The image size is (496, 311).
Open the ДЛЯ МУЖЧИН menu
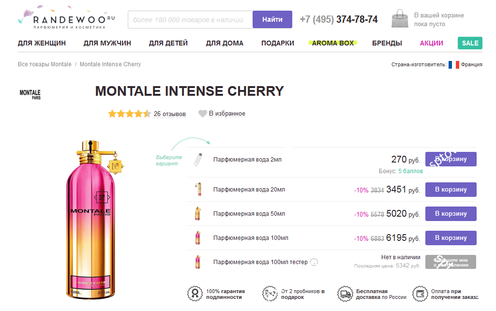click(x=107, y=43)
